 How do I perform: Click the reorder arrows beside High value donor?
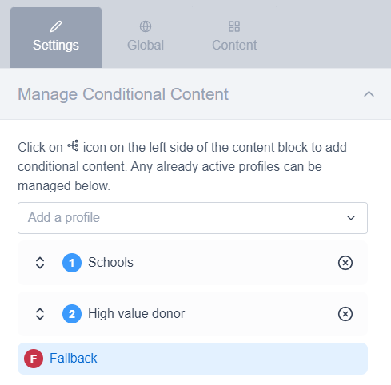coord(40,314)
